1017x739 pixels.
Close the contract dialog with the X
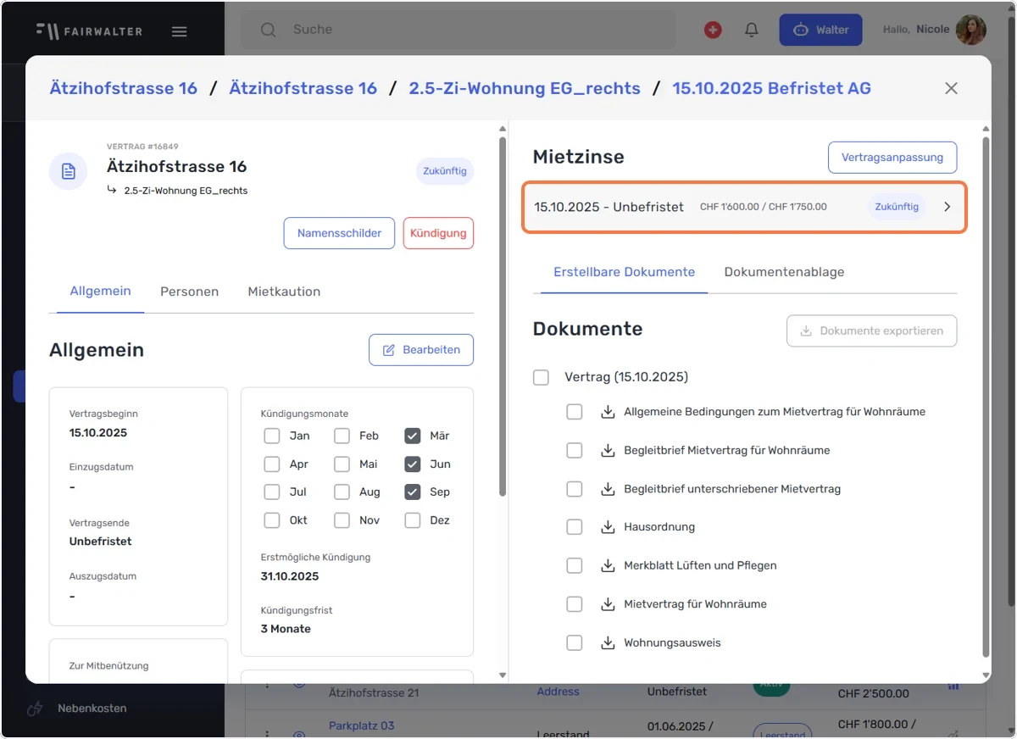(952, 88)
